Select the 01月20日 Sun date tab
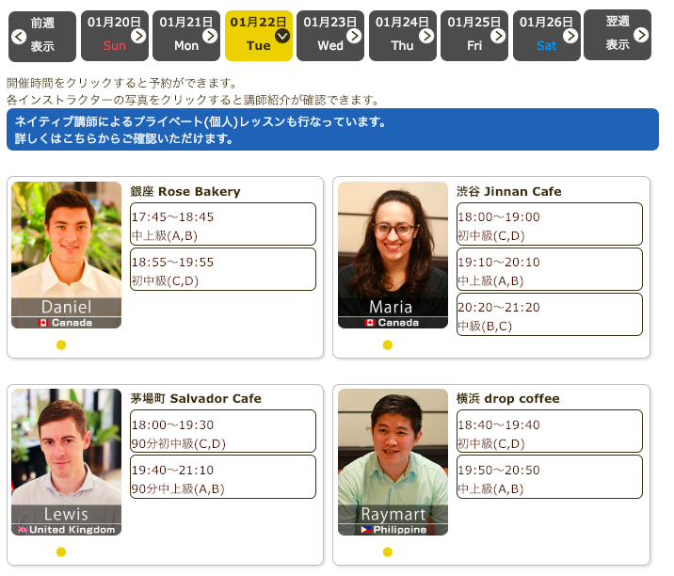This screenshot has width=674, height=576. (114, 36)
